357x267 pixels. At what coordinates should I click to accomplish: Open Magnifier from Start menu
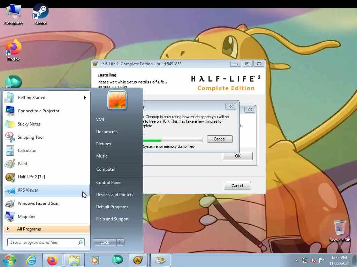pyautogui.click(x=47, y=216)
